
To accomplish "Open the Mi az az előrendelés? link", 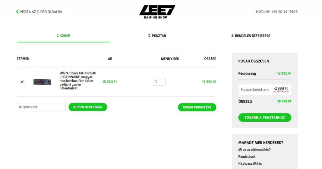I will 254,150.
